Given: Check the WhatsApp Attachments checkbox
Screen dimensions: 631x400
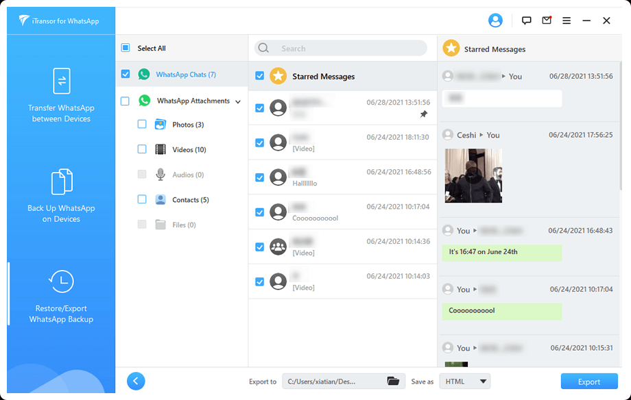Looking at the screenshot, I should point(125,101).
